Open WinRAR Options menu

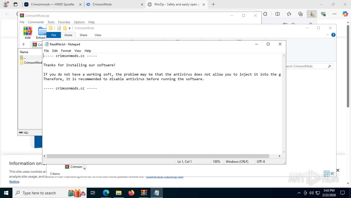[x=79, y=22]
